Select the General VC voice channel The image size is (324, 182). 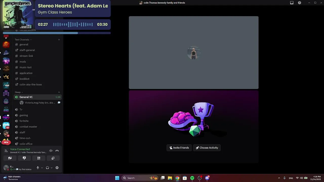pos(37,97)
